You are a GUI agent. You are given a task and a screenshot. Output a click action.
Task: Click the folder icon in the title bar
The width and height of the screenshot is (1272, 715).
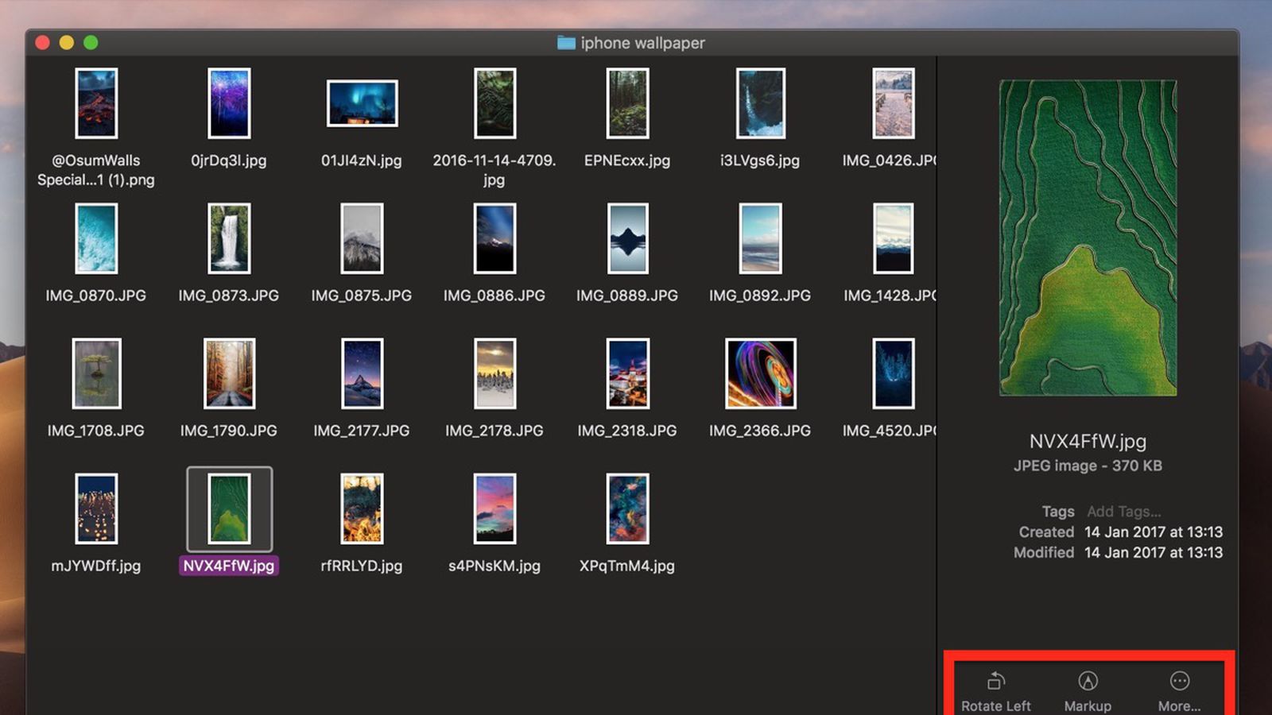(x=566, y=43)
